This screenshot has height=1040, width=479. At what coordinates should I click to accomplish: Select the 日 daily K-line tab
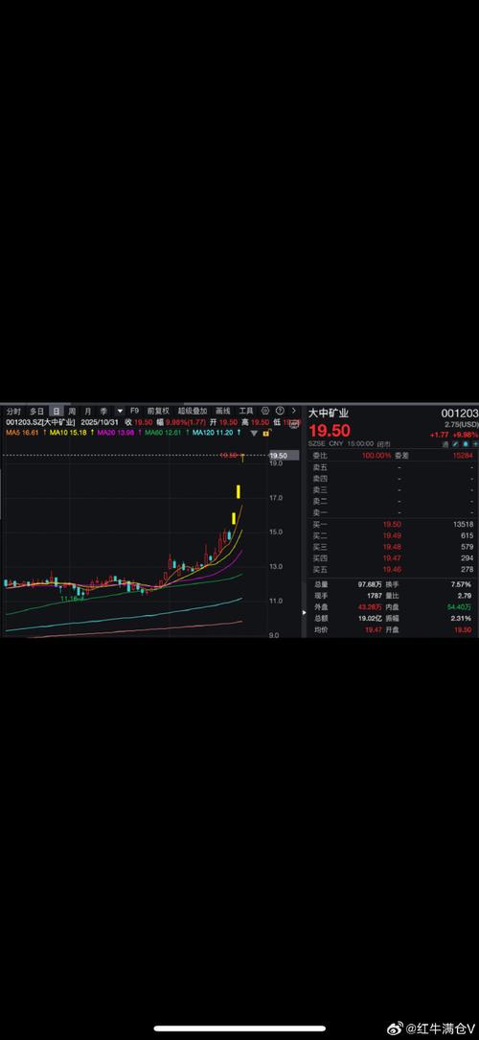[x=57, y=412]
